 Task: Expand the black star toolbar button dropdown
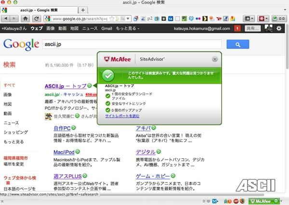coord(252,19)
